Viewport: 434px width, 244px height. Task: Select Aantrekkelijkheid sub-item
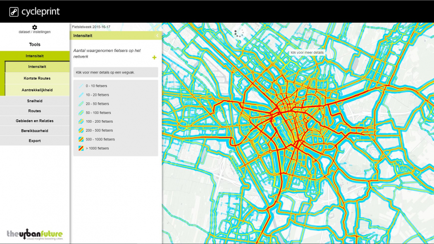[x=37, y=90]
